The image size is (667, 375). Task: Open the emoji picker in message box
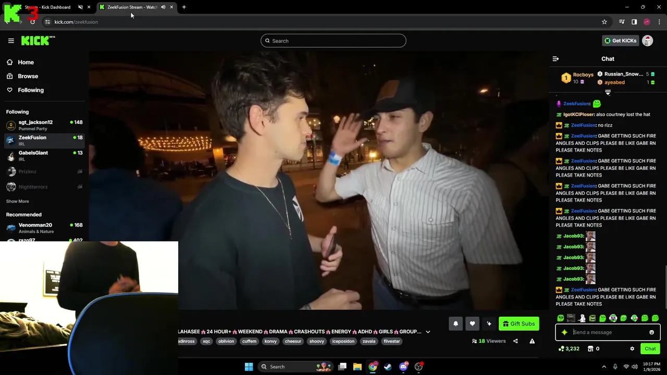coord(651,332)
